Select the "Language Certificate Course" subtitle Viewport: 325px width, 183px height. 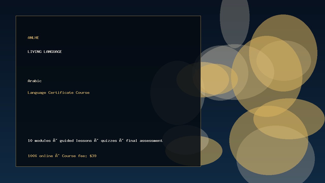tap(59, 93)
